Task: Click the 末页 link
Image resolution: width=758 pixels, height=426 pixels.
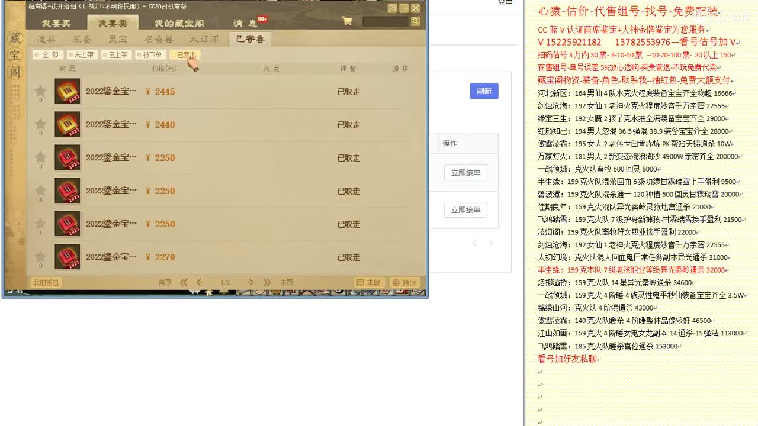Action: [287, 283]
